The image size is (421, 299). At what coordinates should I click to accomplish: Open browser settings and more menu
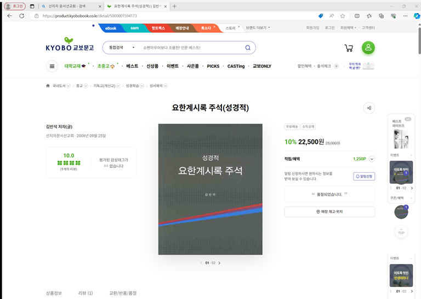click(x=405, y=16)
